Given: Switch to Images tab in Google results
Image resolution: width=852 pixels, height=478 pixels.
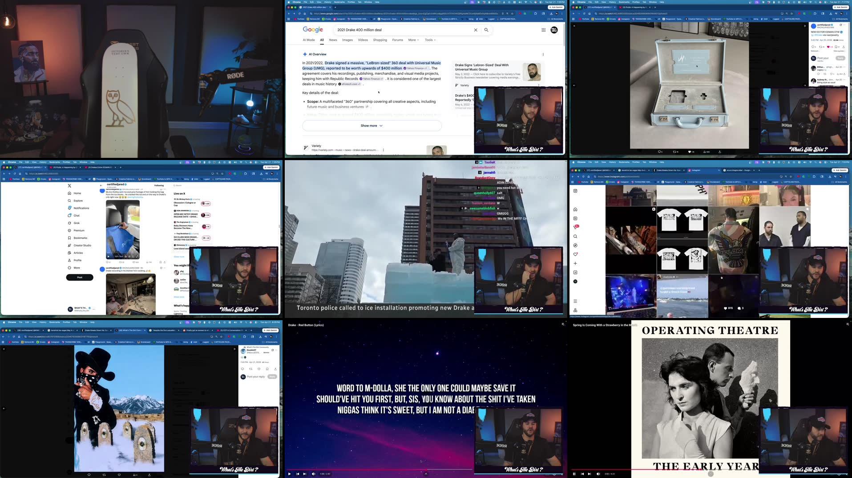Looking at the screenshot, I should click(x=347, y=40).
